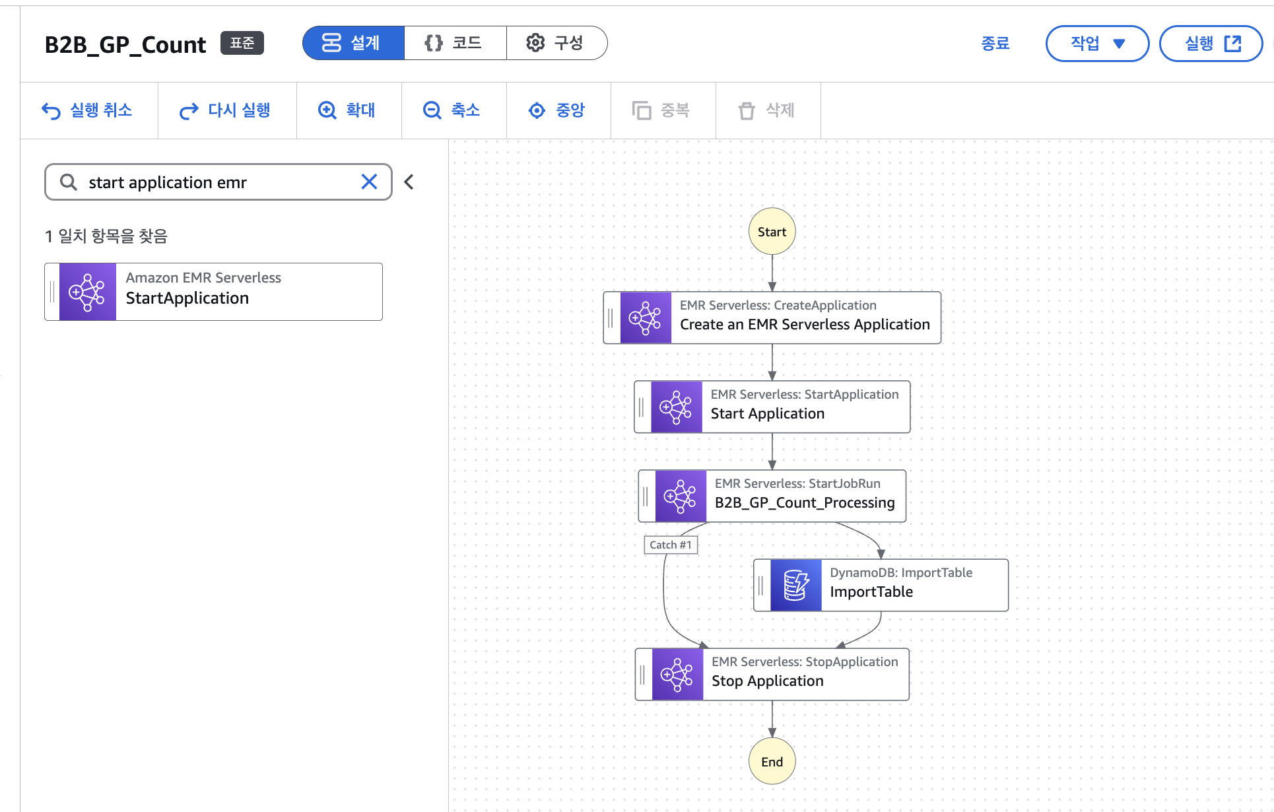Click the EMR icon on the Create an EMR Serverless Application state
The image size is (1274, 812).
click(x=646, y=318)
